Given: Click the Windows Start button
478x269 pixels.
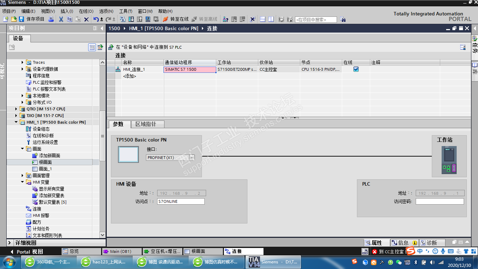Looking at the screenshot, I should [9, 262].
